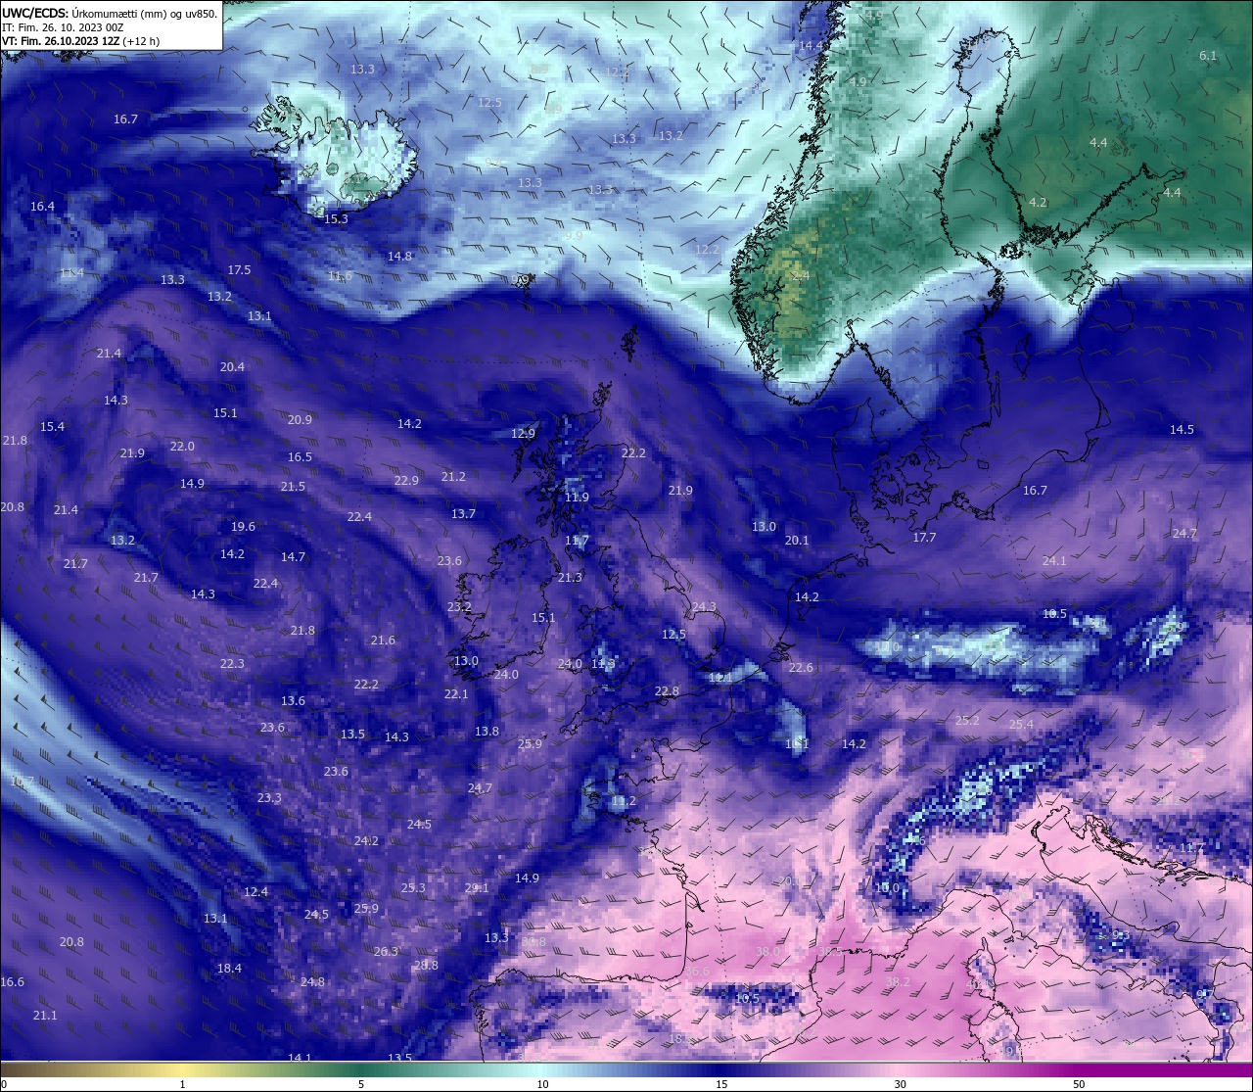Click the 6.1 value on the map
1253x1092 pixels.
pos(1208,56)
